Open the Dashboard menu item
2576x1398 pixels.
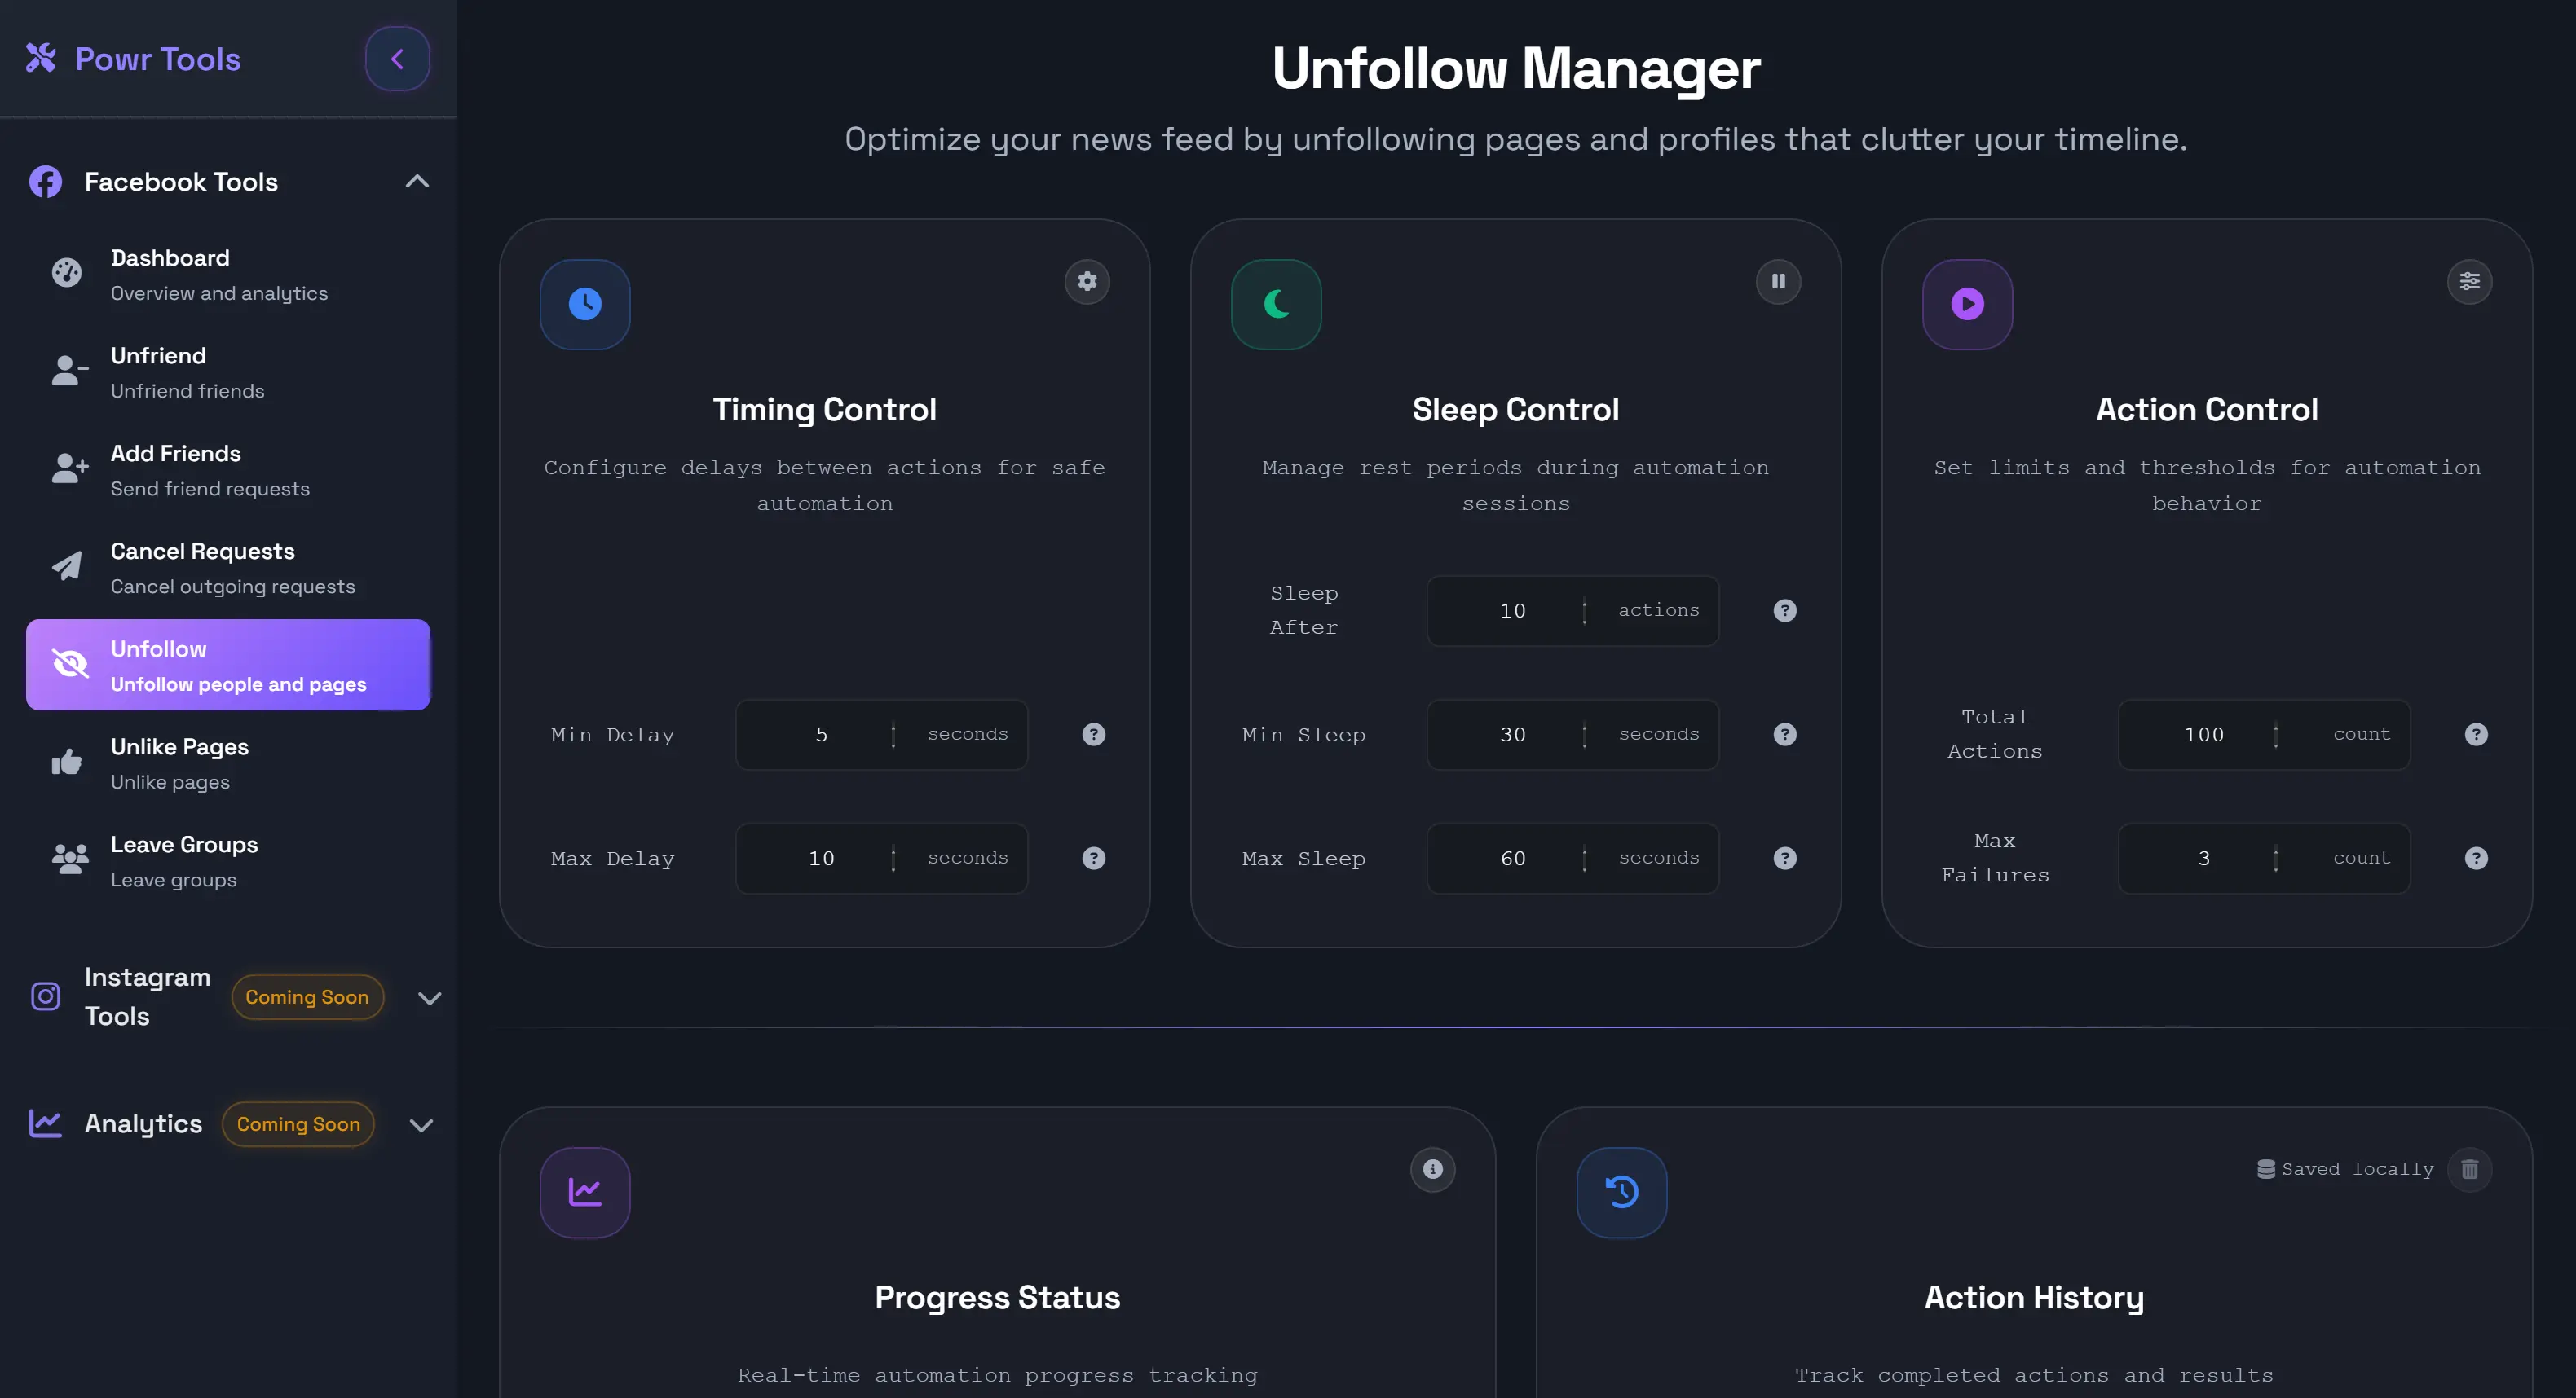pos(228,274)
